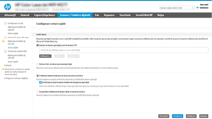
Task: Open Asistenți de configurare rapidă sidebar item
Action: (x=17, y=72)
